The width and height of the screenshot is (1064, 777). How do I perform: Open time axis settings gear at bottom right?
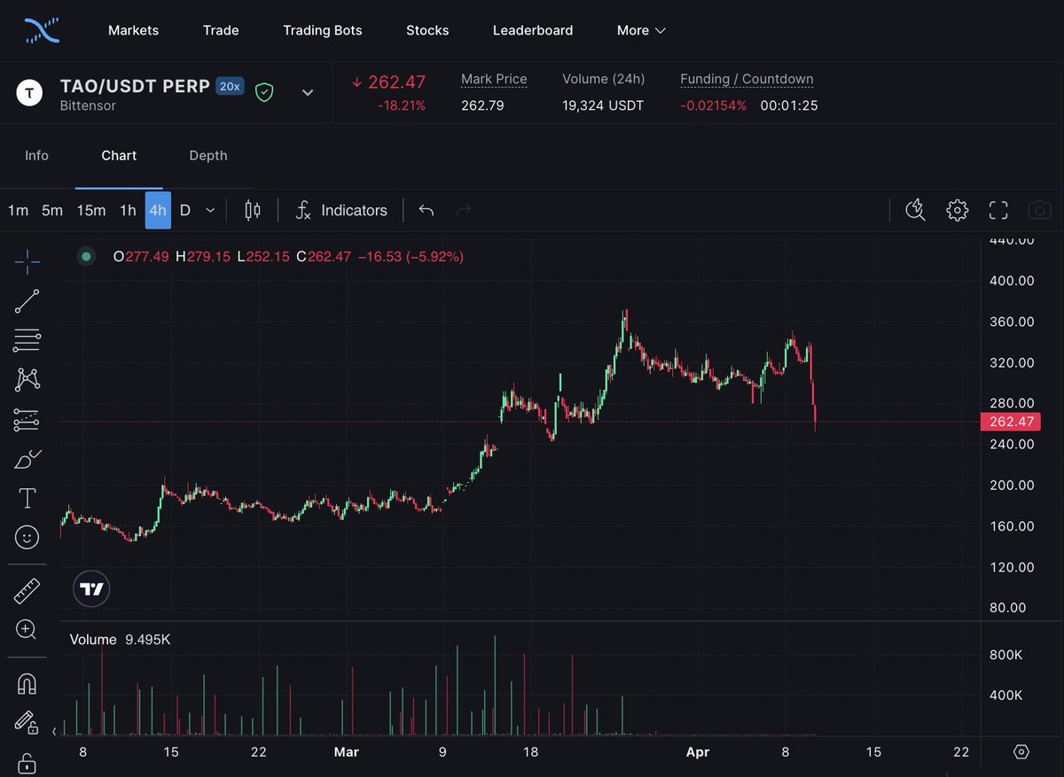tap(1021, 752)
